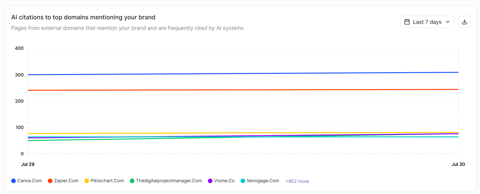The image size is (480, 194).
Task: Expand the Last 7 days chevron
Action: point(448,22)
